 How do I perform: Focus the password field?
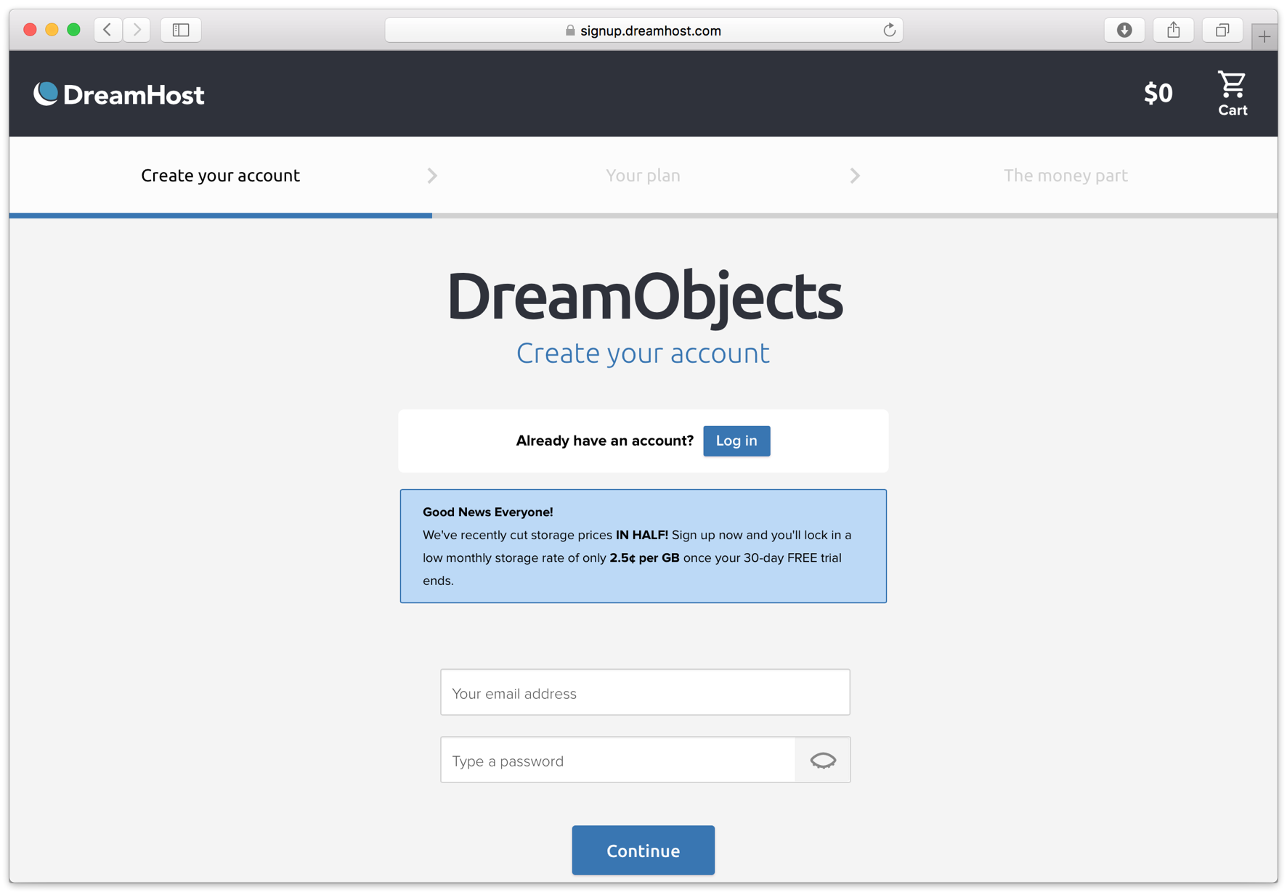[x=618, y=760]
